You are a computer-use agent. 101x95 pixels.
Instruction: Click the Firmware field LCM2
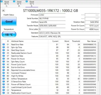click(x=52, y=15)
